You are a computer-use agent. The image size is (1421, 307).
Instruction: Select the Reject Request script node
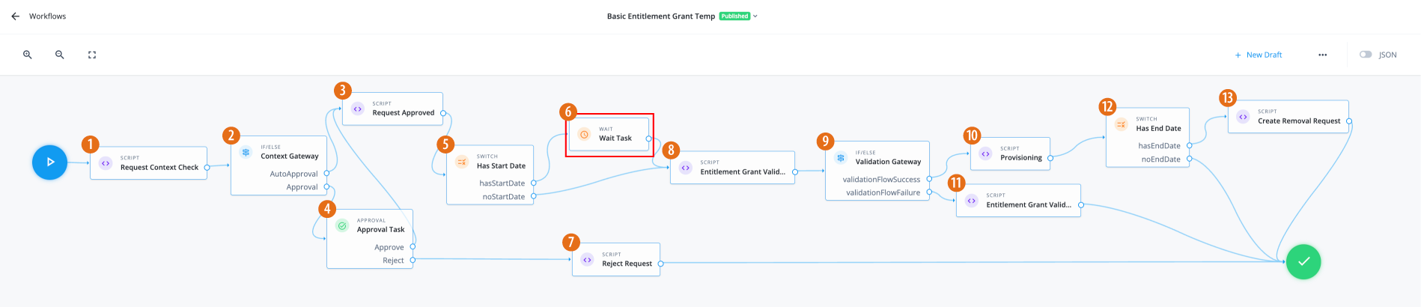(627, 263)
